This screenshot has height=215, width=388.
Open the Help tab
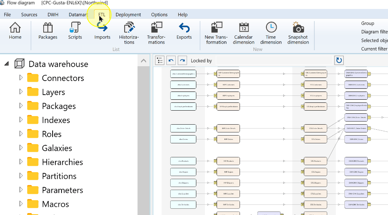(x=183, y=14)
